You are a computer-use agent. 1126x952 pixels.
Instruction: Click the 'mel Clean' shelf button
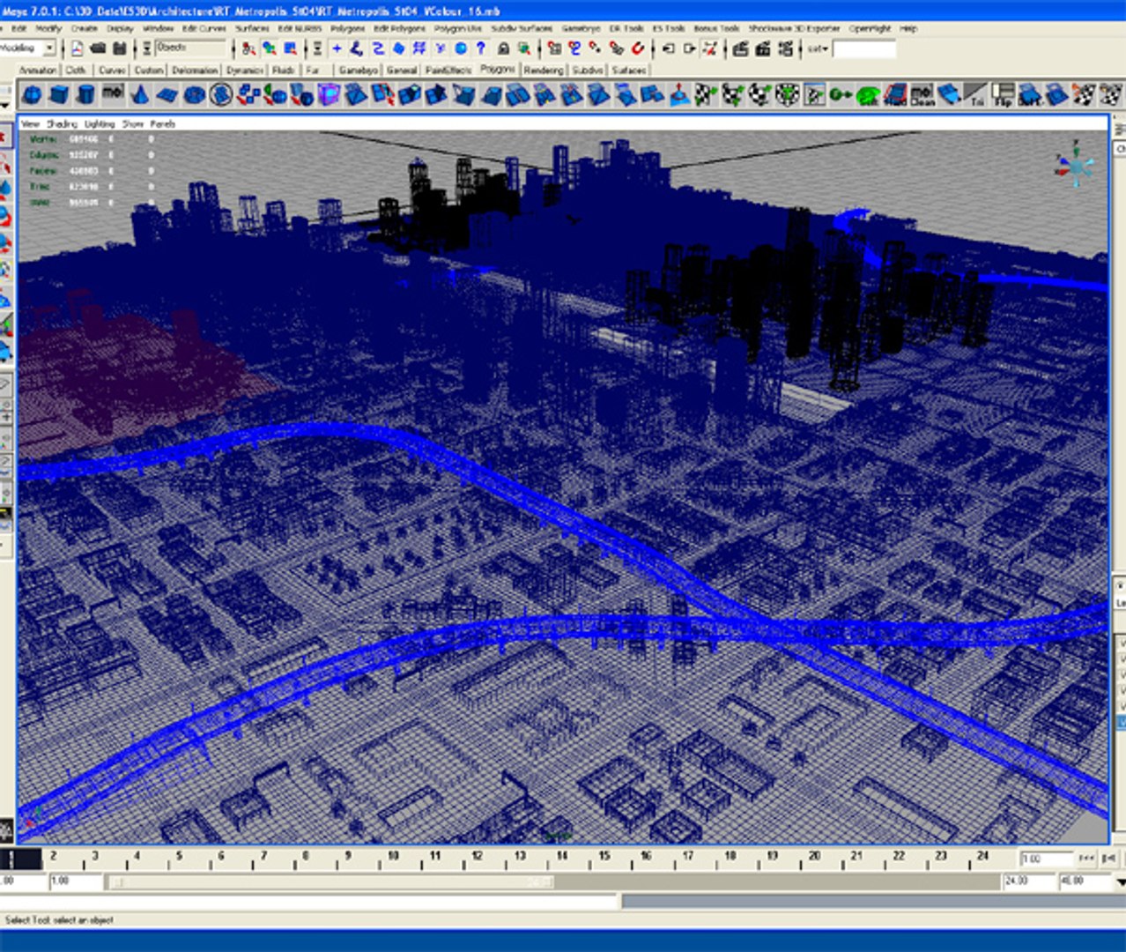click(922, 94)
